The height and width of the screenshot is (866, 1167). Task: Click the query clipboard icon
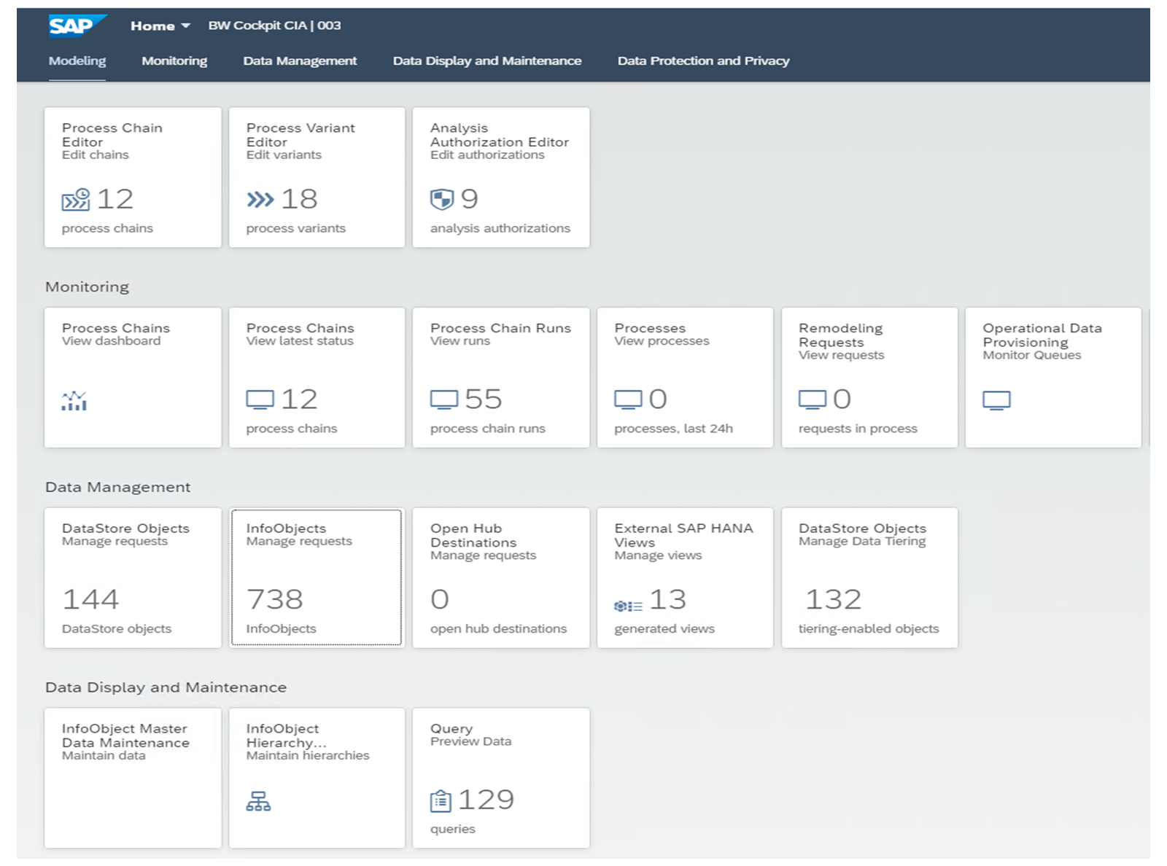(441, 801)
